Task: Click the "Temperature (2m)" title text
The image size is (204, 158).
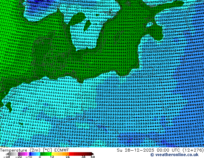Action: click(20, 150)
